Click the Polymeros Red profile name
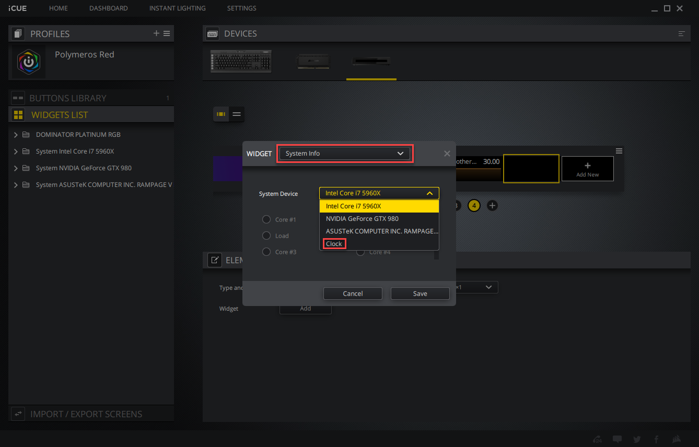Screen dimensions: 699x447 pos(85,54)
